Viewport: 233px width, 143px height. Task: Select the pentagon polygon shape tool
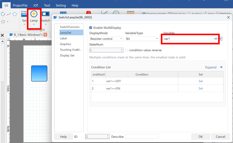15,14
